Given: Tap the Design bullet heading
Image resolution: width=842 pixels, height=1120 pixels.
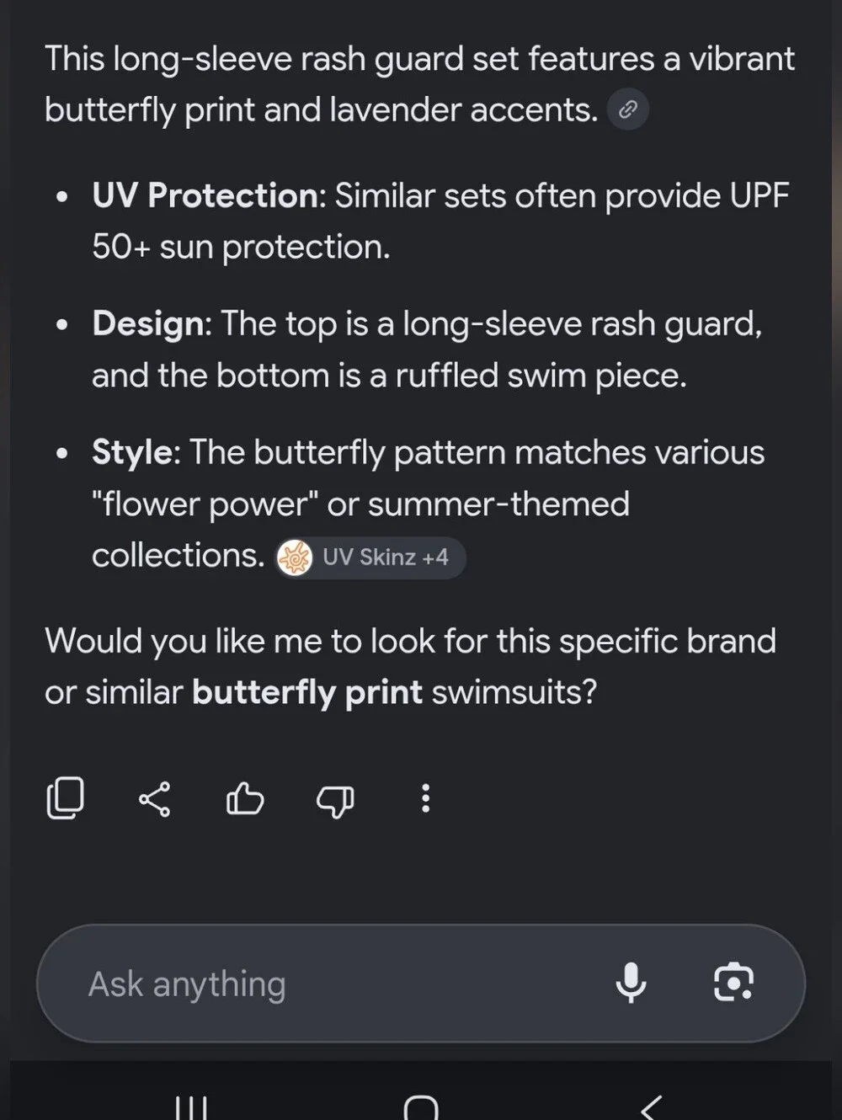Looking at the screenshot, I should click(147, 324).
